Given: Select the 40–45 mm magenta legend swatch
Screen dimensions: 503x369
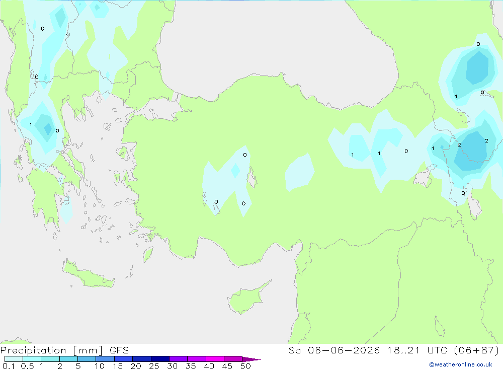Looking at the screenshot, I should (x=215, y=359).
